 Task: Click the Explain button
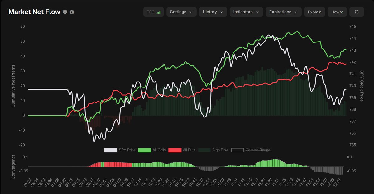click(315, 12)
